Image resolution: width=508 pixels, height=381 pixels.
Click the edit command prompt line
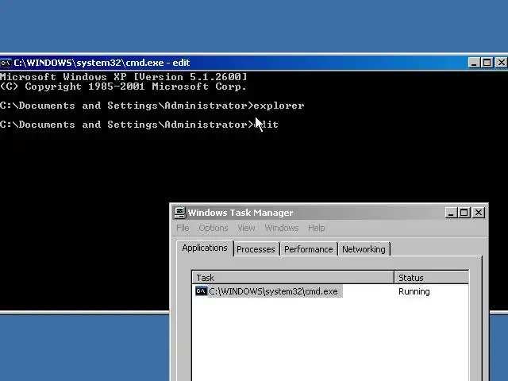pos(139,125)
